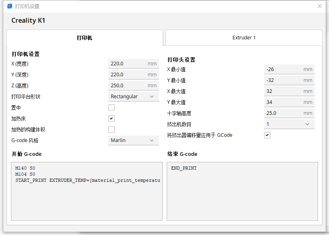This screenshot has width=329, height=235.
Task: Close the 打印机设置 dialog
Action: pos(320,6)
